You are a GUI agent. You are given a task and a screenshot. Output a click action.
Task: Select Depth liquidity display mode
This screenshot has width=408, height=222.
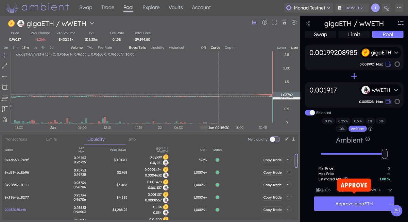click(230, 48)
